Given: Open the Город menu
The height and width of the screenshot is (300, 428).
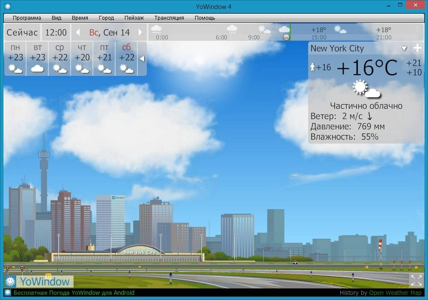Looking at the screenshot, I should [x=106, y=18].
